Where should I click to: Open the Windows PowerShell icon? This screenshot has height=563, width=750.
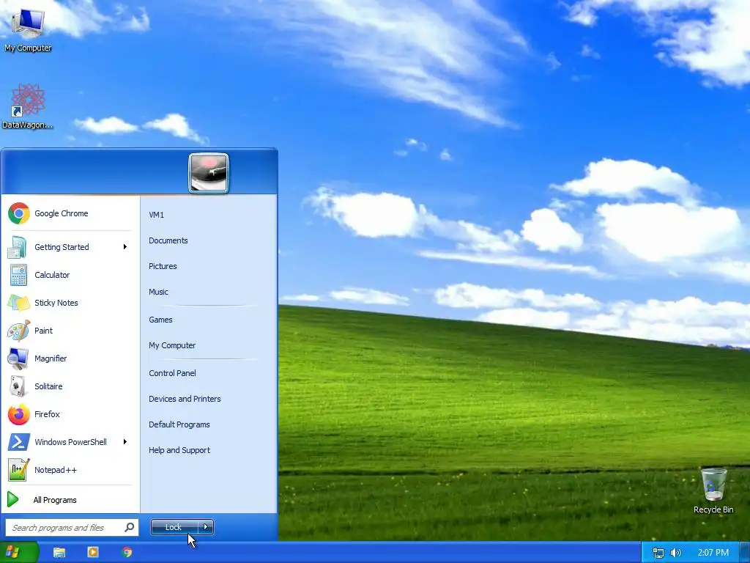click(x=18, y=442)
